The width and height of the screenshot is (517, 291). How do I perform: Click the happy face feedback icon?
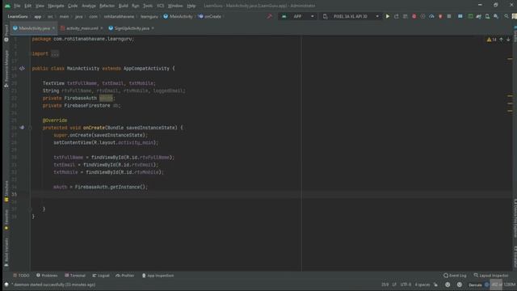click(448, 285)
